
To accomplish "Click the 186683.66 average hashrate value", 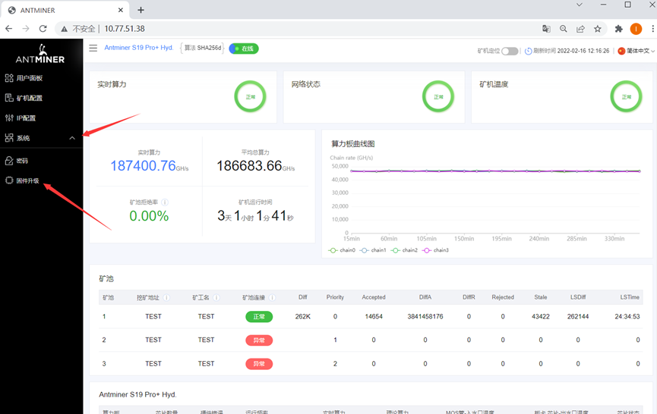I will point(249,166).
